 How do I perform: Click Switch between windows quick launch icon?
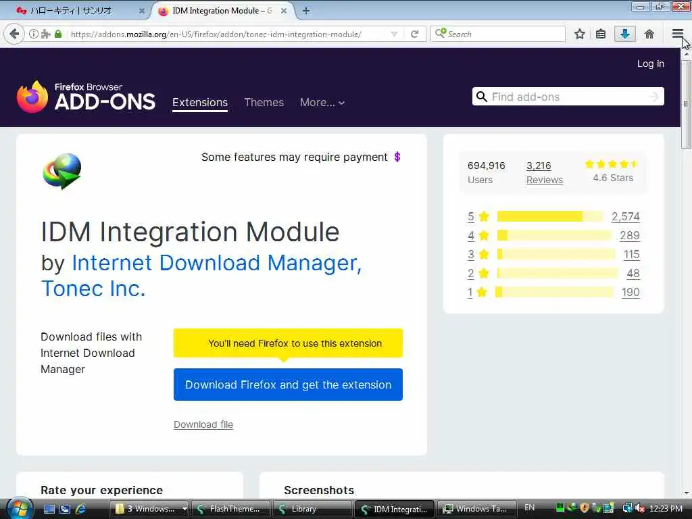pos(65,509)
